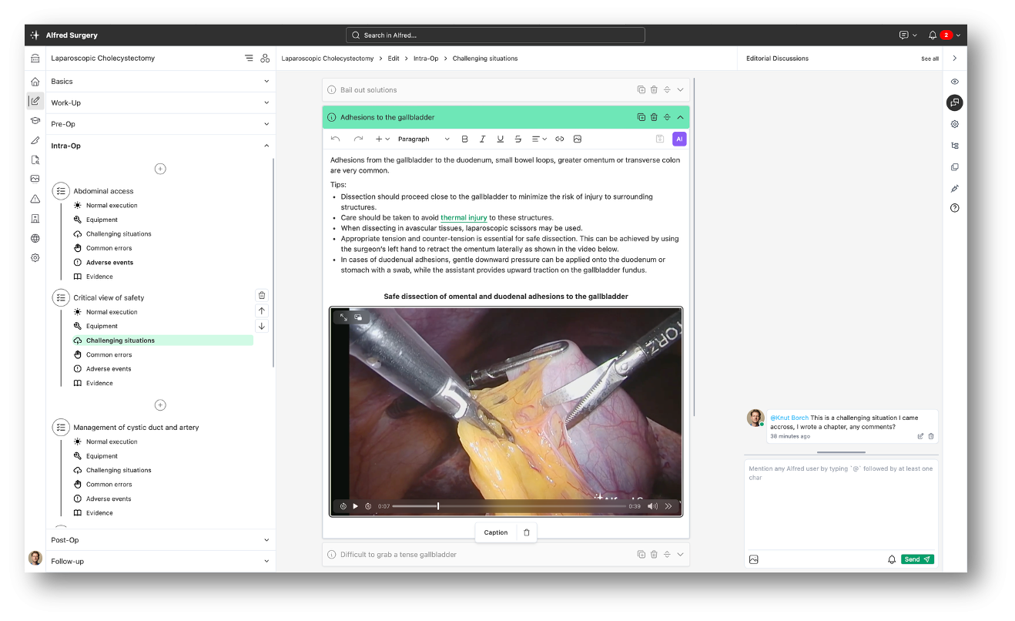
Task: Undo the last edit in the editor toolbar
Action: click(x=335, y=139)
